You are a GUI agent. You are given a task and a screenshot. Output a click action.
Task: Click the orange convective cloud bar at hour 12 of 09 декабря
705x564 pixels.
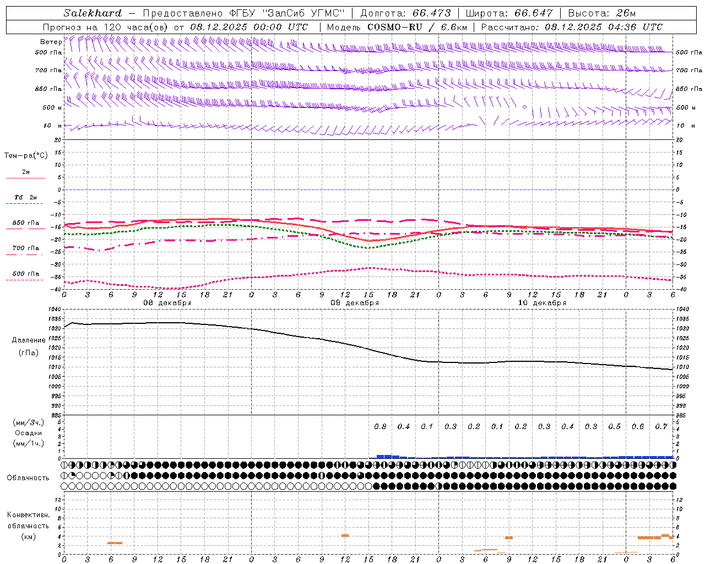pyautogui.click(x=345, y=535)
